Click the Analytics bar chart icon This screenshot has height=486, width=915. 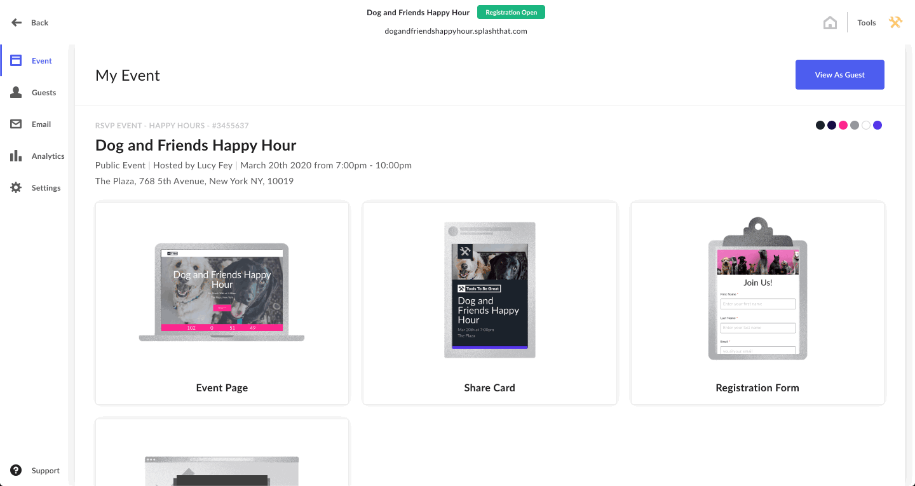click(17, 156)
